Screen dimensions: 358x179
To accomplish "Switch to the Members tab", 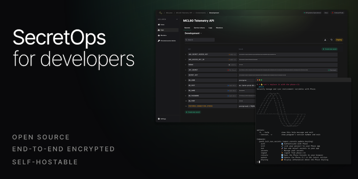I will point(220,28).
